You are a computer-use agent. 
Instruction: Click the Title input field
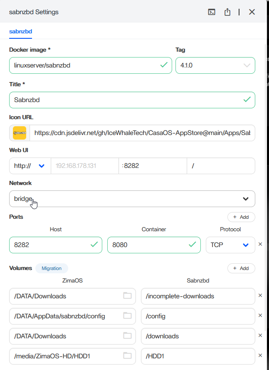(125, 100)
